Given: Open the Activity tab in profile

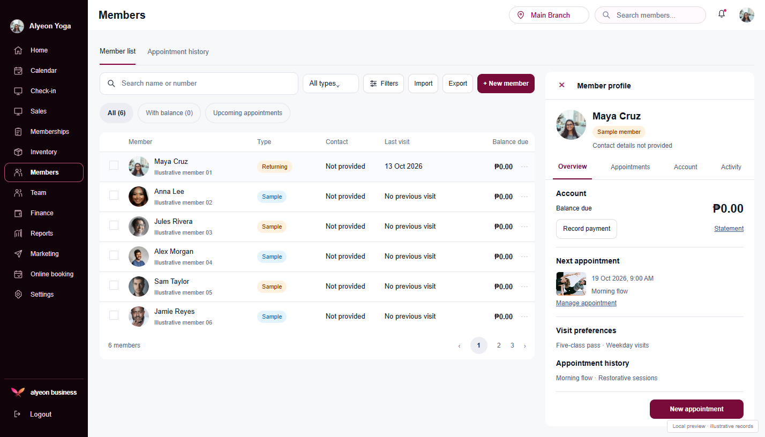Looking at the screenshot, I should tap(731, 167).
